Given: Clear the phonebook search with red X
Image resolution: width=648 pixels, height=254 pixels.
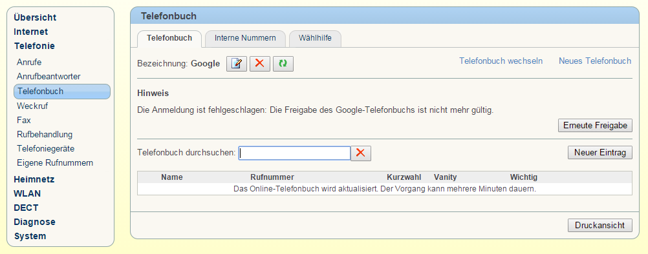Looking at the screenshot, I should tap(361, 153).
